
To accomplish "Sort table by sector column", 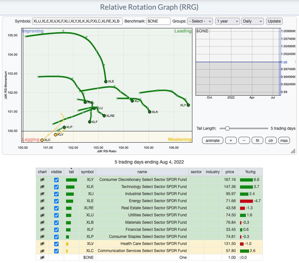I will pyautogui.click(x=196, y=172).
